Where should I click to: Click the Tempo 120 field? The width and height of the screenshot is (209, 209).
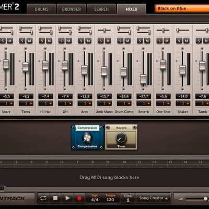point(110,198)
